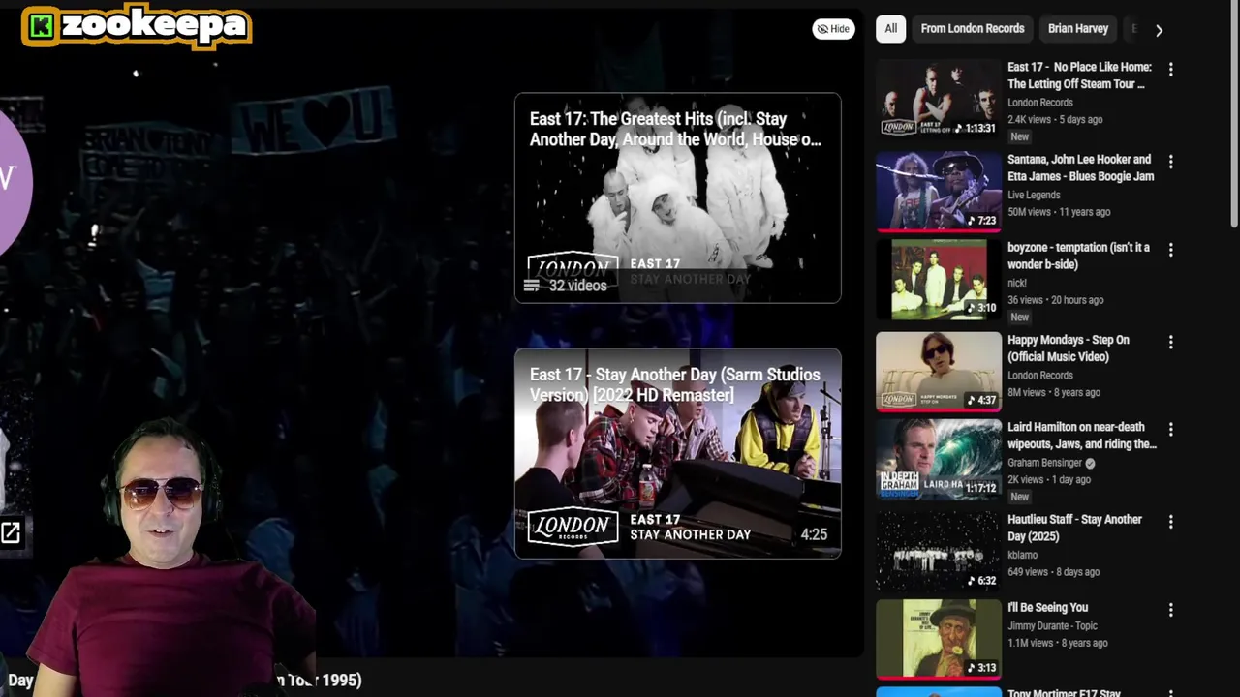Visit nick! channel link
1240x697 pixels.
1016,283
